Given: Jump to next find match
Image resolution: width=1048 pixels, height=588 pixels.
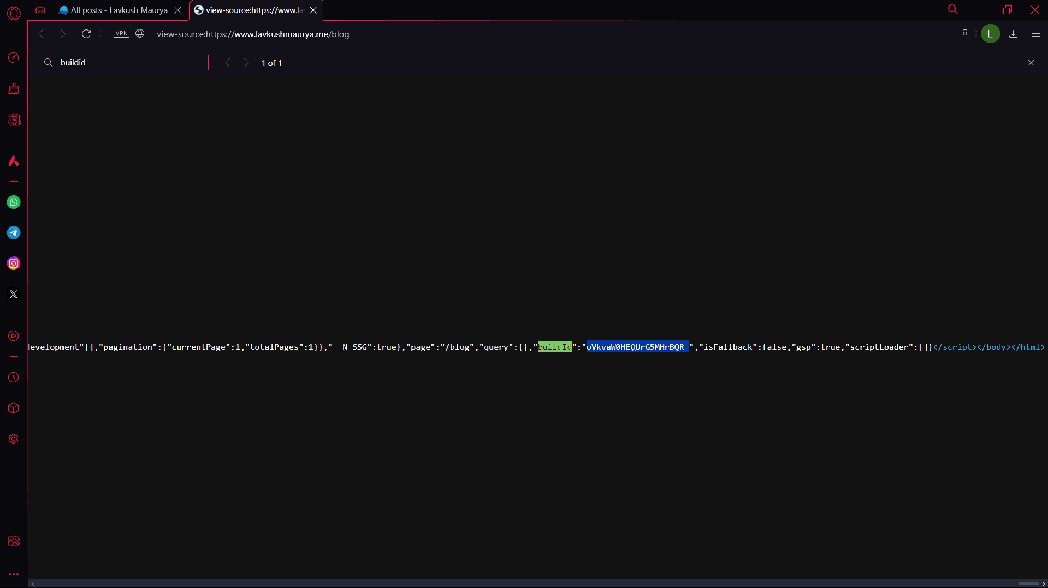Looking at the screenshot, I should point(246,63).
